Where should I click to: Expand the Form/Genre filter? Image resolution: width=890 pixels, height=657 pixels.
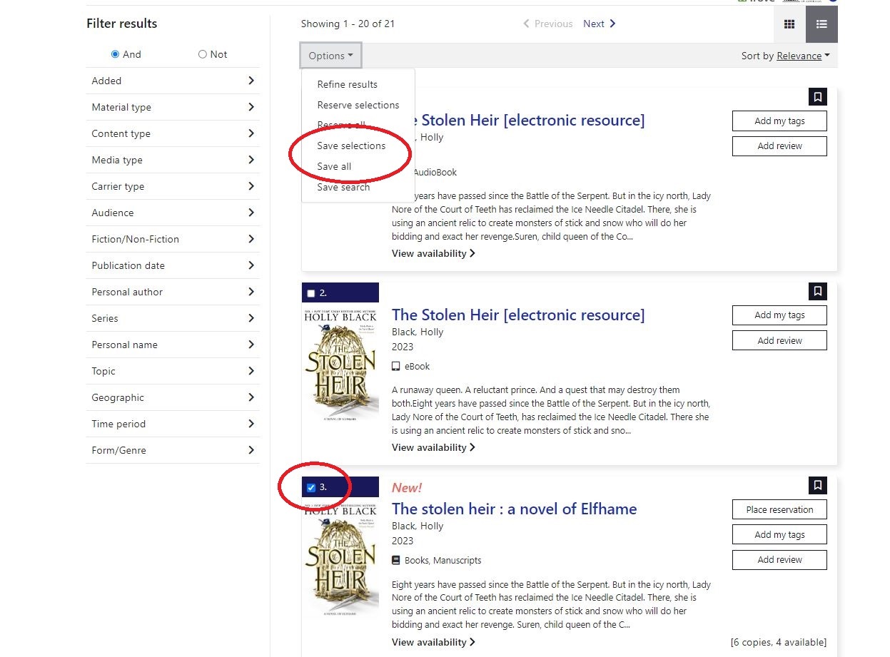173,450
